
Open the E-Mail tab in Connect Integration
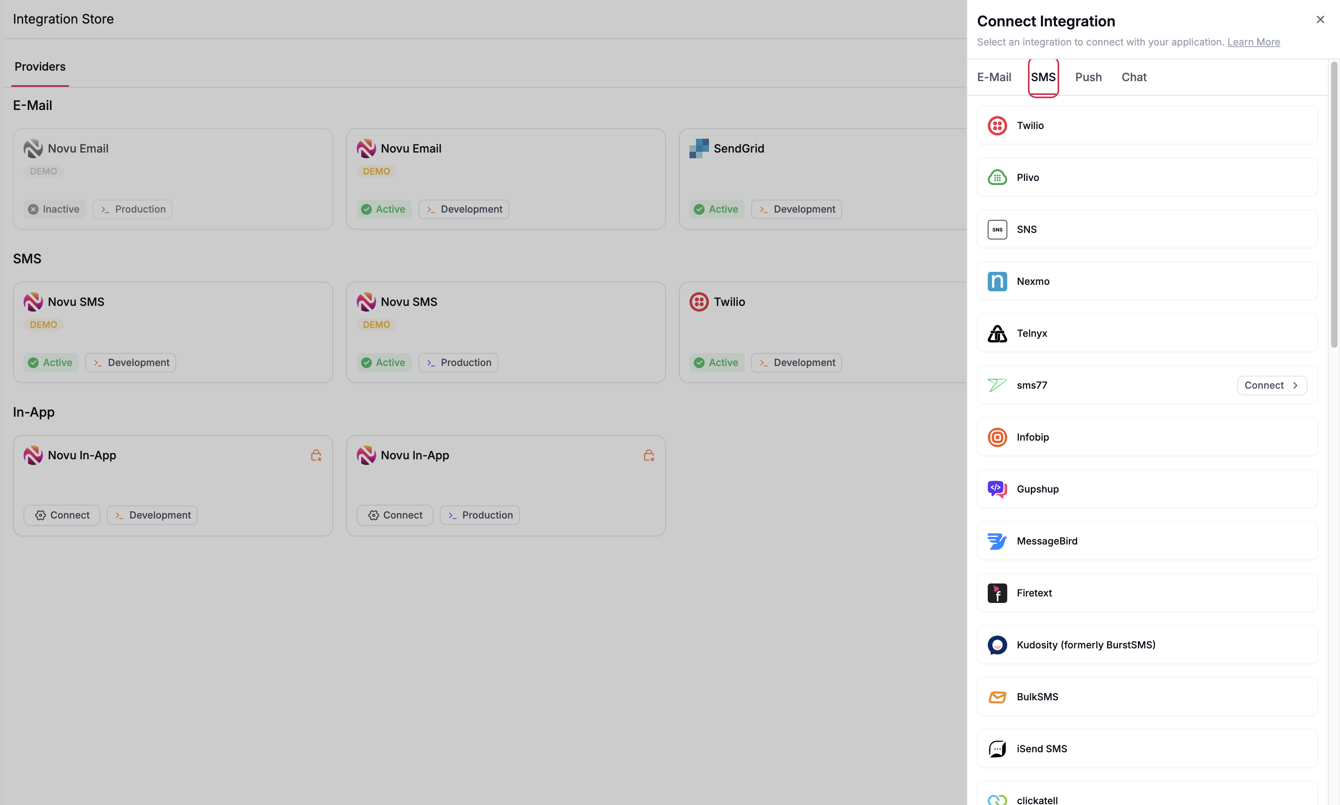point(994,77)
